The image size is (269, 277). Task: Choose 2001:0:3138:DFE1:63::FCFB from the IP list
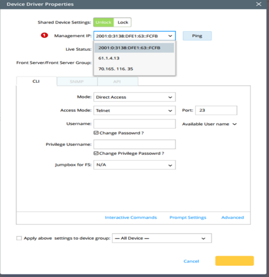(x=134, y=48)
